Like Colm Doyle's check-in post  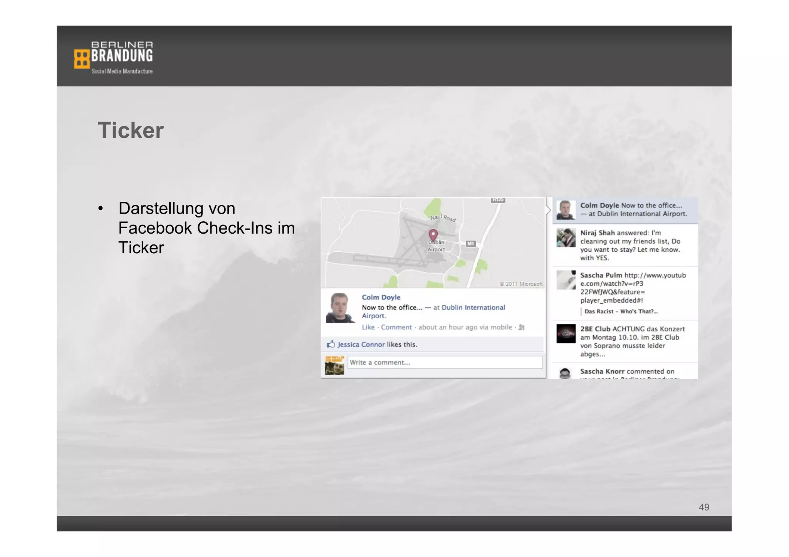pos(368,327)
